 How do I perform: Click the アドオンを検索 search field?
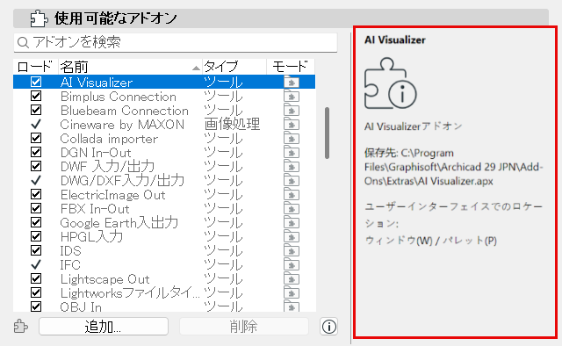(x=176, y=43)
